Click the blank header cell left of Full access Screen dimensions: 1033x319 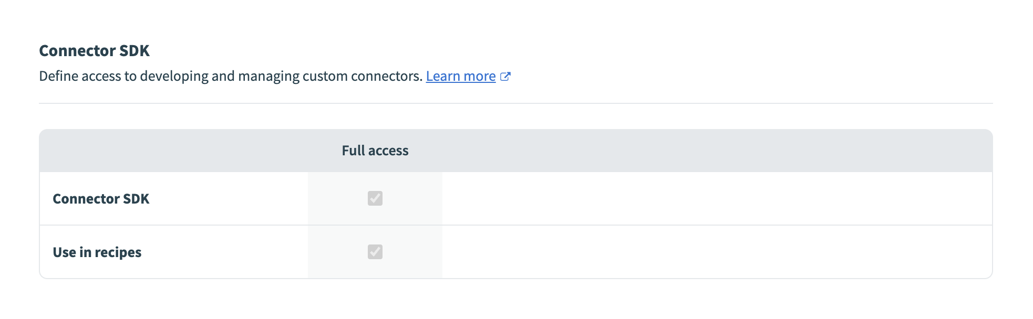pyautogui.click(x=173, y=151)
